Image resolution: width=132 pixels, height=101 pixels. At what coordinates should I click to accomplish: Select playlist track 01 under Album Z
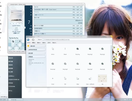[x=58, y=26]
